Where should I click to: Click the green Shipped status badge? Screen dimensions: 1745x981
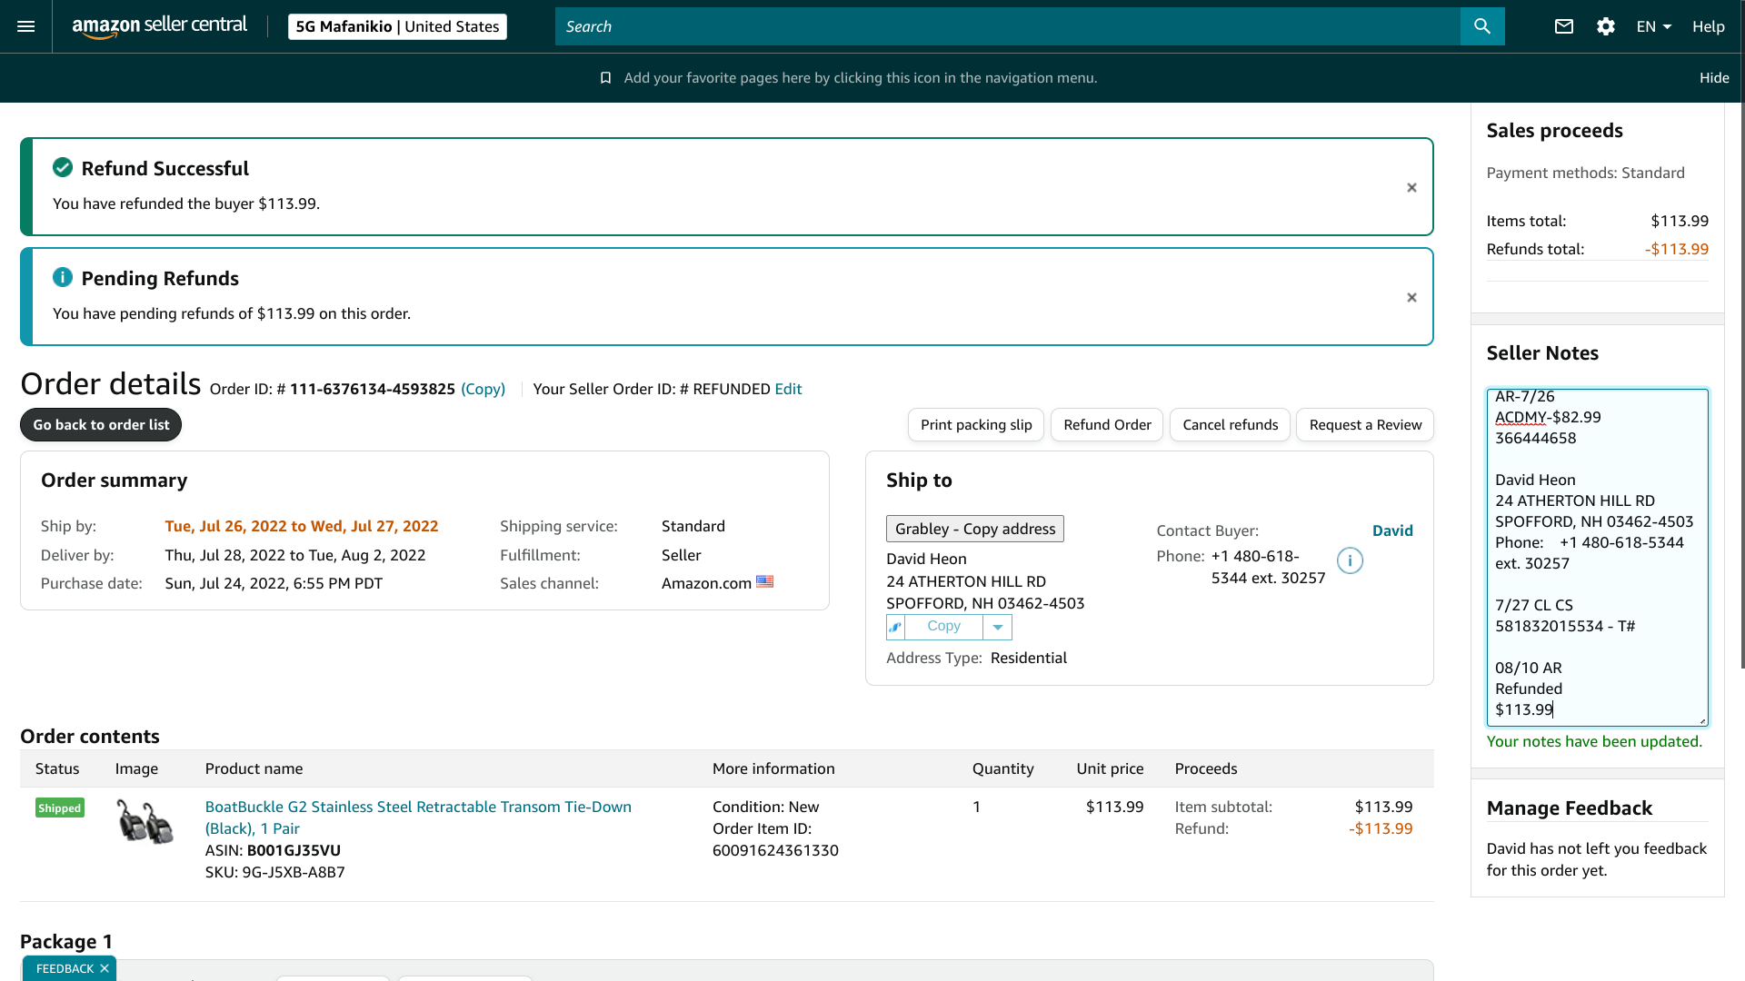[60, 808]
